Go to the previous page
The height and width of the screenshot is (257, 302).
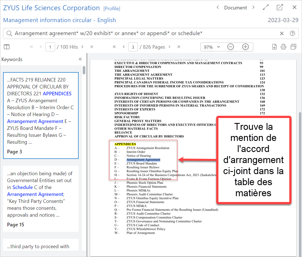click(x=124, y=47)
